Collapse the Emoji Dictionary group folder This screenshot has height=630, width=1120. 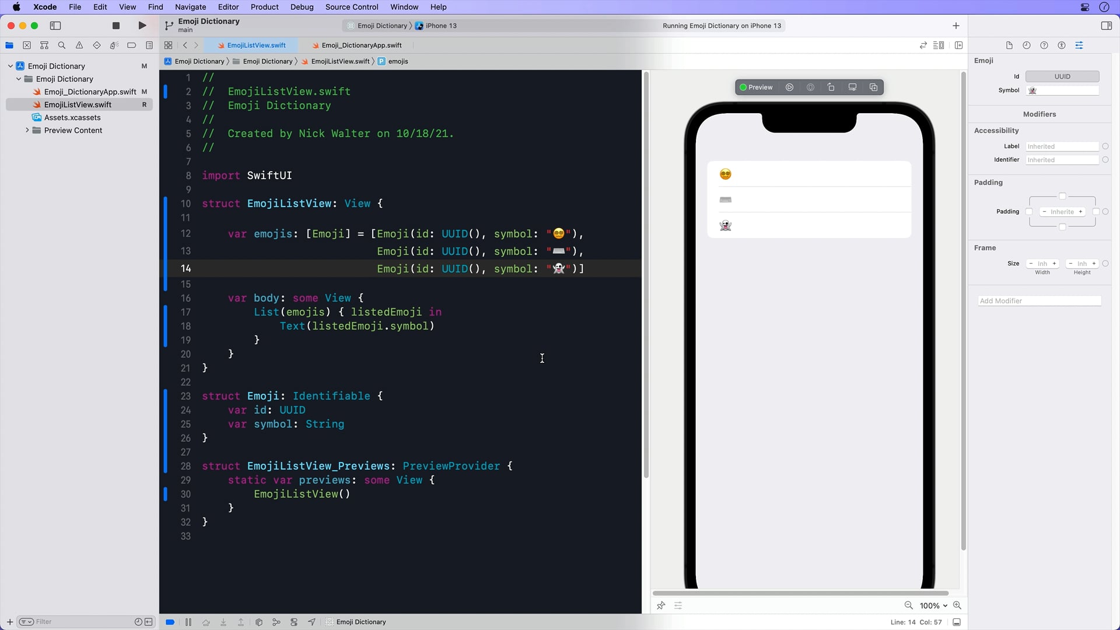click(x=19, y=79)
